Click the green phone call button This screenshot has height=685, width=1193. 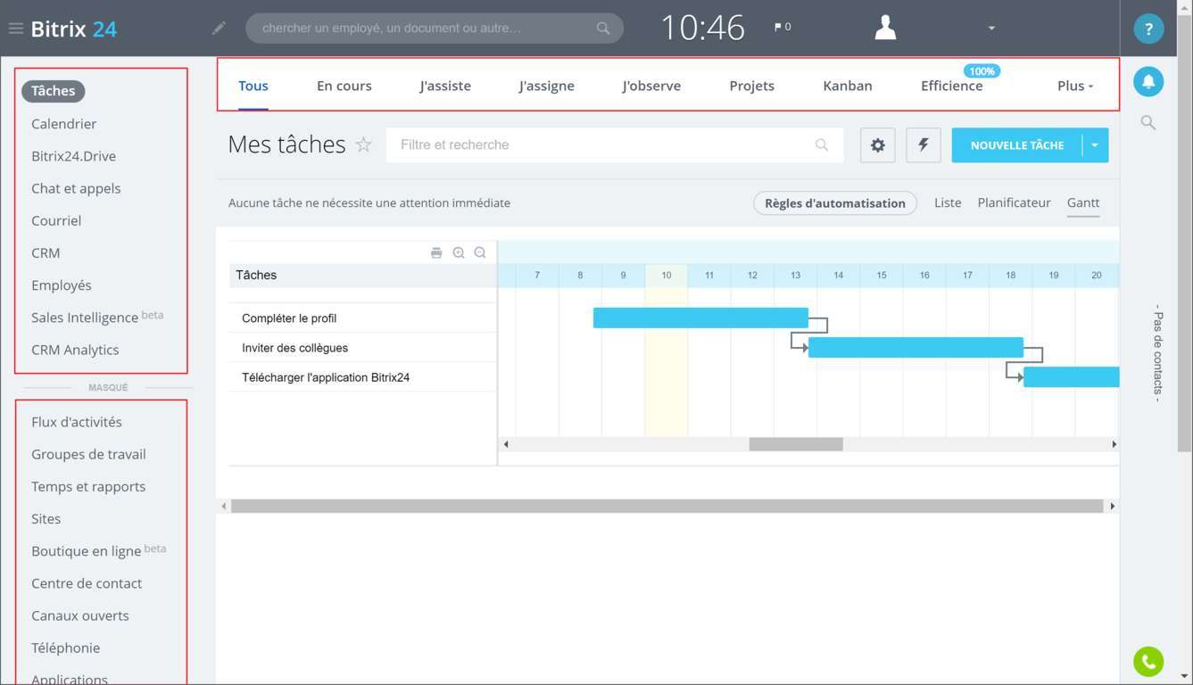coord(1148,662)
